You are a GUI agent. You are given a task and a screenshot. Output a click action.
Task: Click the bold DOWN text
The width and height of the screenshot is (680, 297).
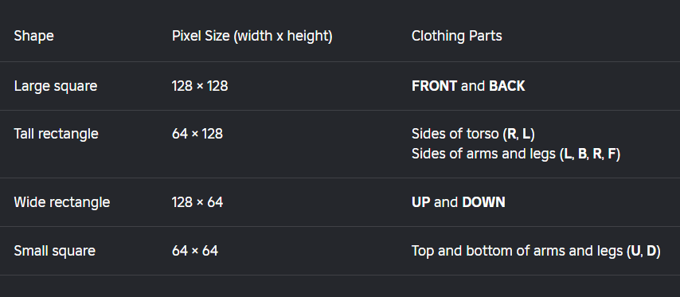coord(483,202)
